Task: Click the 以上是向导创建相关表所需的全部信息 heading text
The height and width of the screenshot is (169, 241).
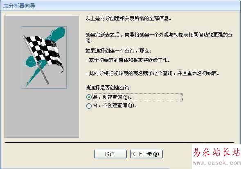Action: (128, 18)
